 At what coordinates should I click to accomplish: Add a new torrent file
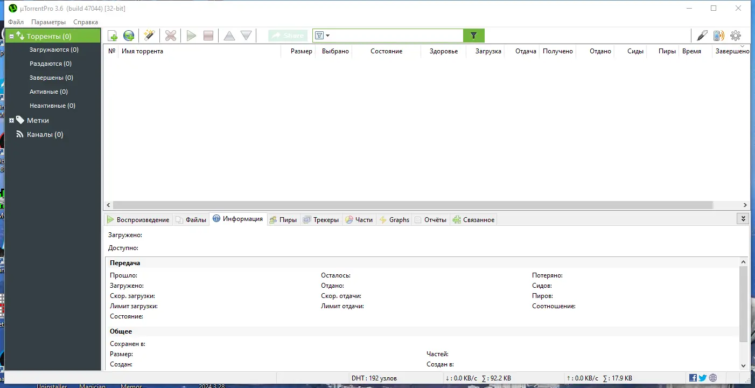112,35
